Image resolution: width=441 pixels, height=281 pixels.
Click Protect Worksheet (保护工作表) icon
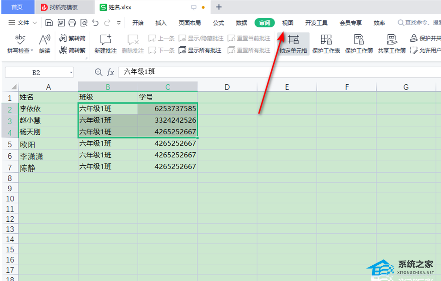(326, 44)
